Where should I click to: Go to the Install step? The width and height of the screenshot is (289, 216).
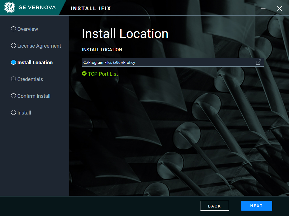click(x=21, y=113)
